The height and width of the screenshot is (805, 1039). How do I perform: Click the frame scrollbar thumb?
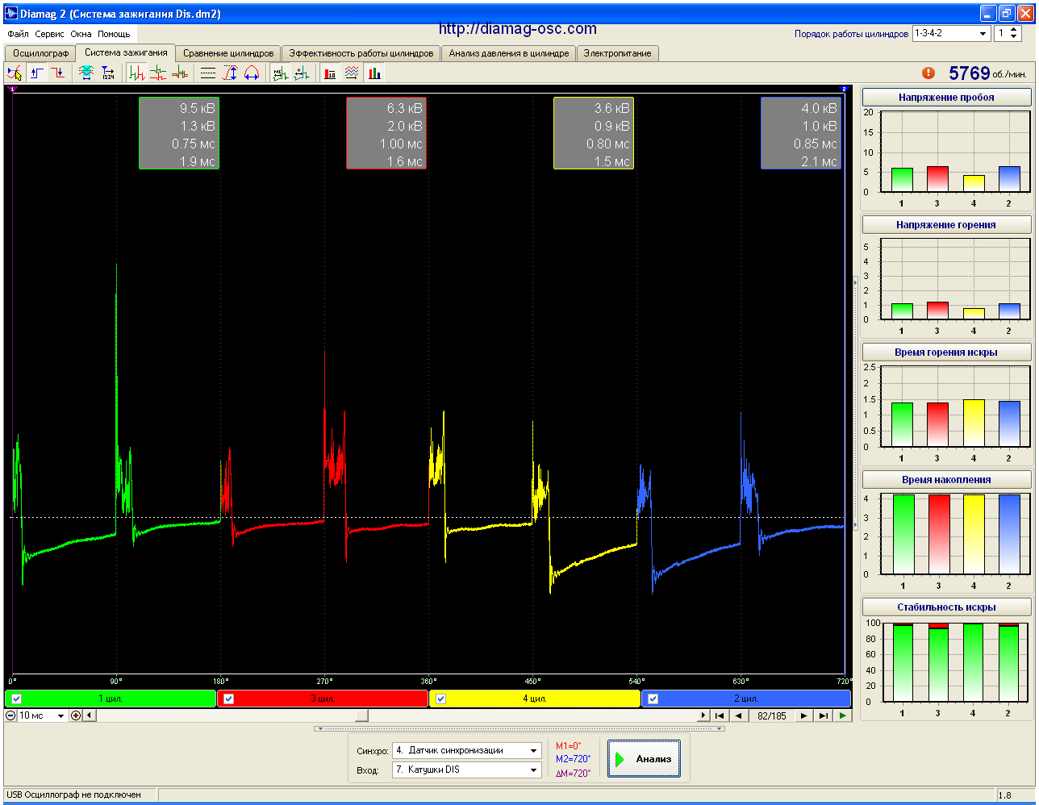coord(362,715)
